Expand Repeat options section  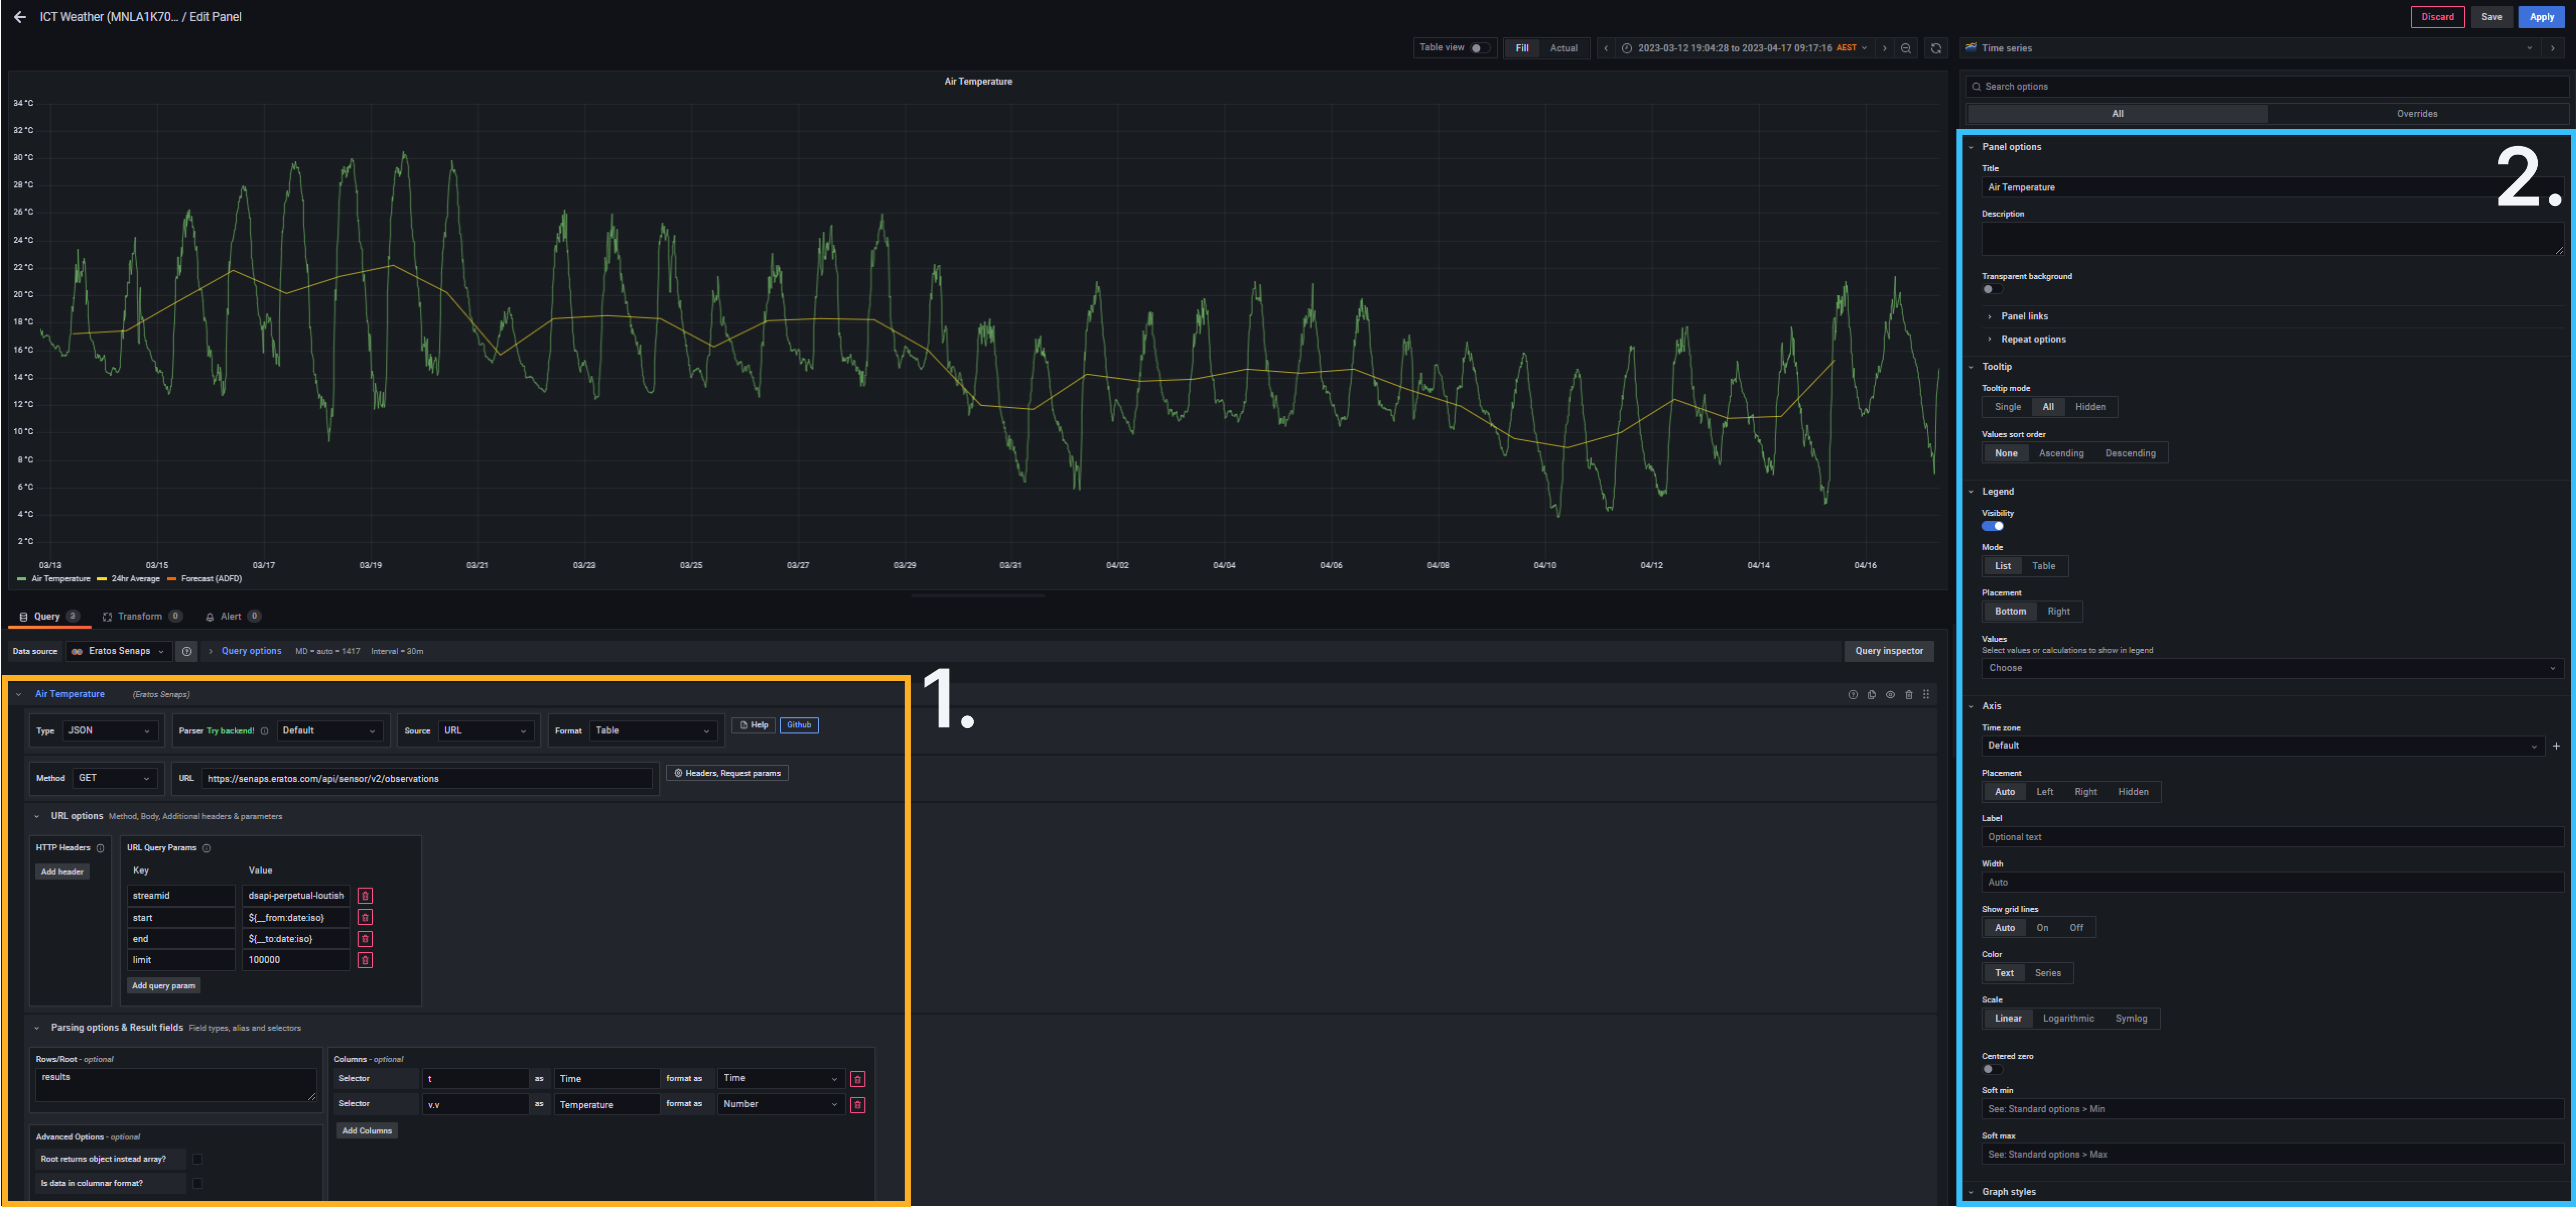(x=2032, y=340)
